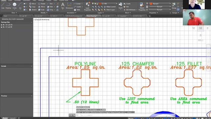Click the Mirror tool
Screen dimensions: 211x119
(42, 7)
